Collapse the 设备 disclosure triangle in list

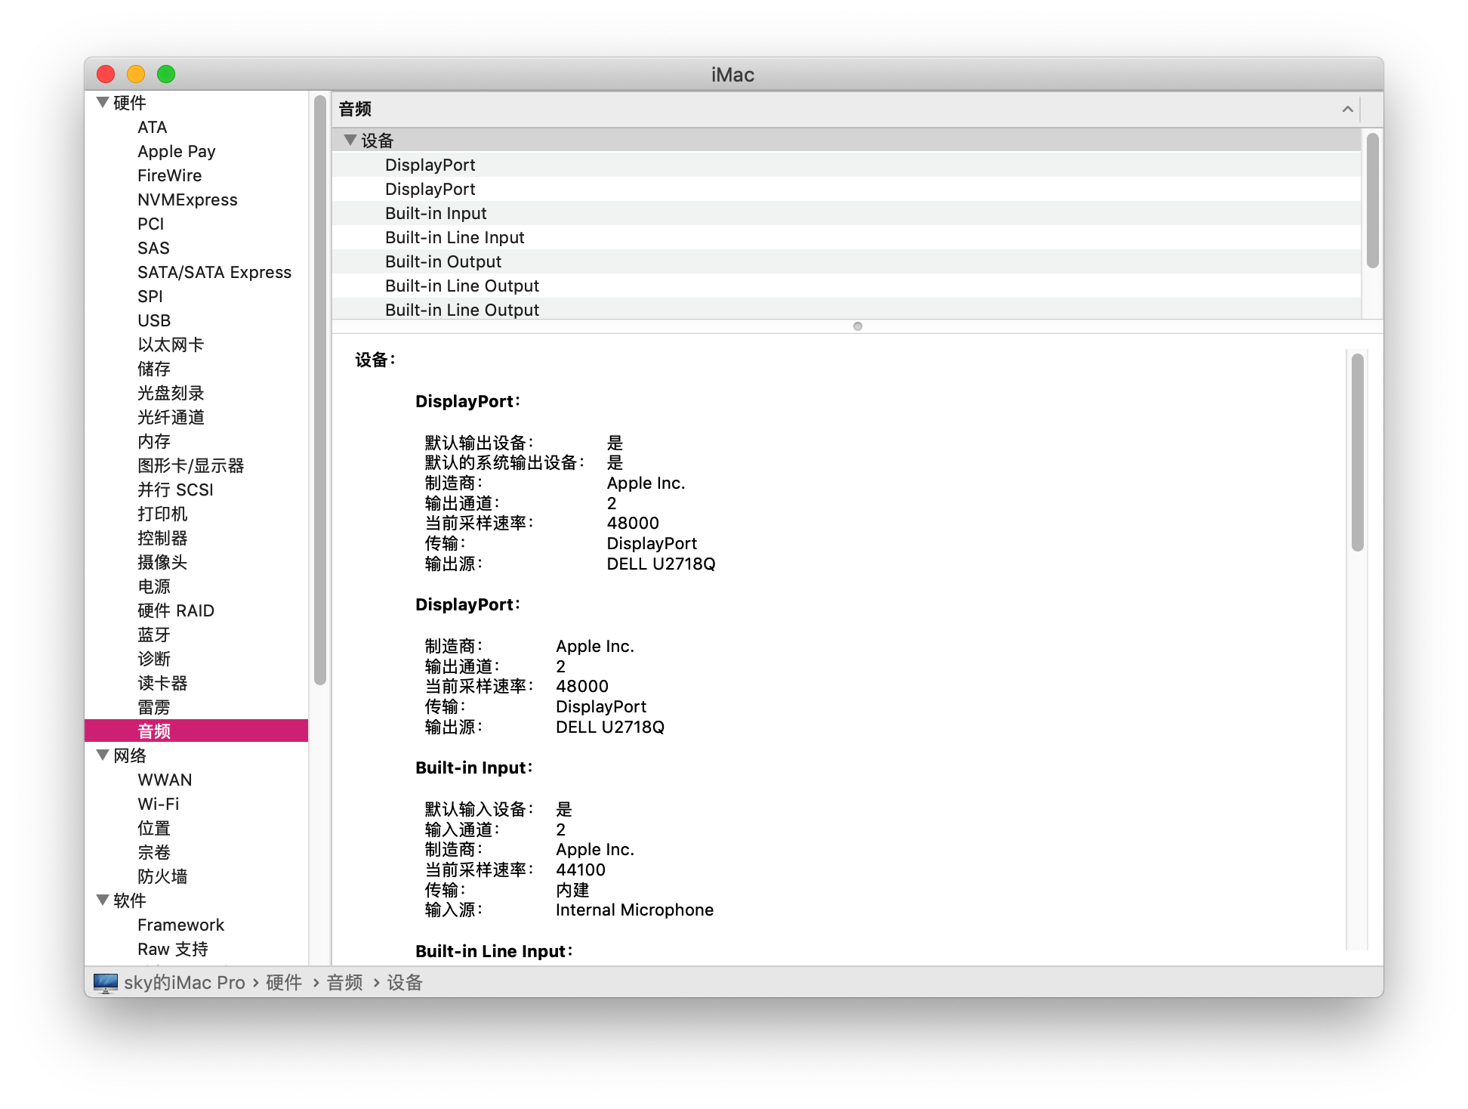pos(350,141)
